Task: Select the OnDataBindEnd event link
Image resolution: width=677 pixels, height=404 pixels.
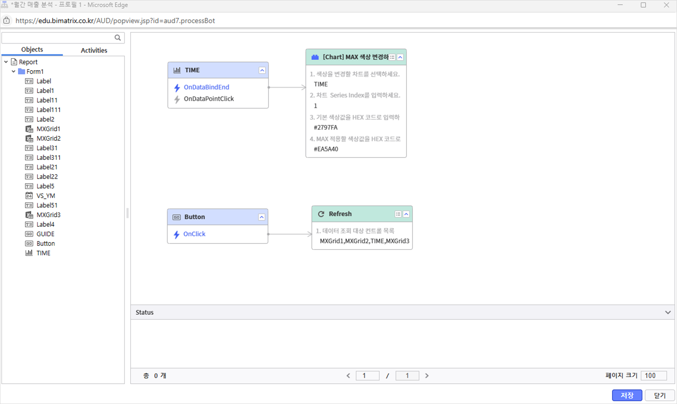Action: pos(206,87)
